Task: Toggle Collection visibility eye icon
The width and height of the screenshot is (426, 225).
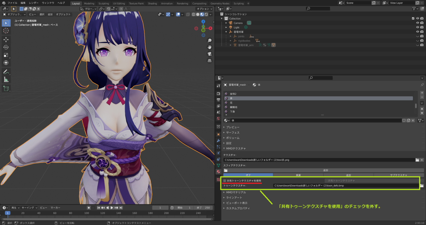Action: click(x=417, y=18)
